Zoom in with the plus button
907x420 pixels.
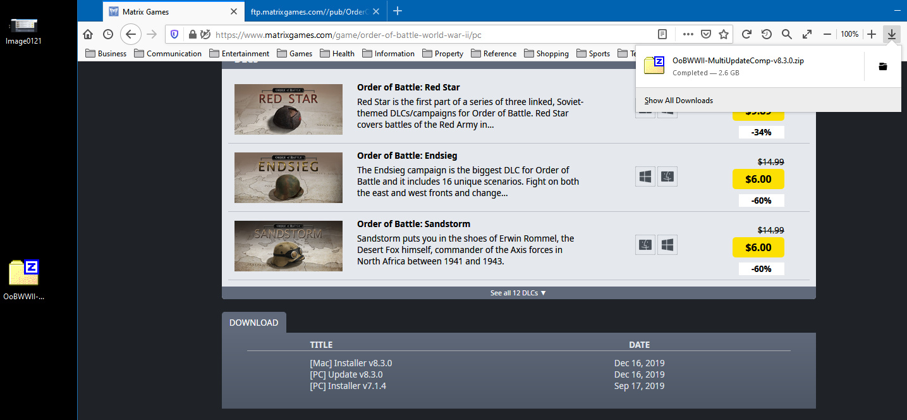(x=872, y=34)
